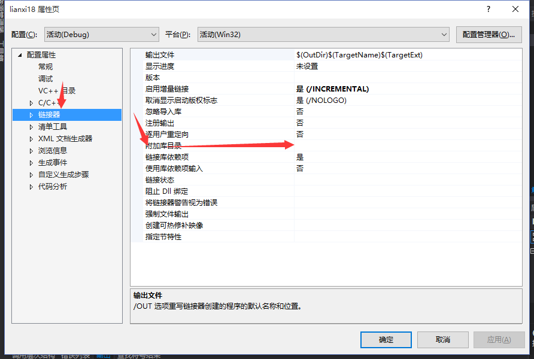Select 常规 in the property tree
This screenshot has height=359, width=534.
tap(45, 66)
